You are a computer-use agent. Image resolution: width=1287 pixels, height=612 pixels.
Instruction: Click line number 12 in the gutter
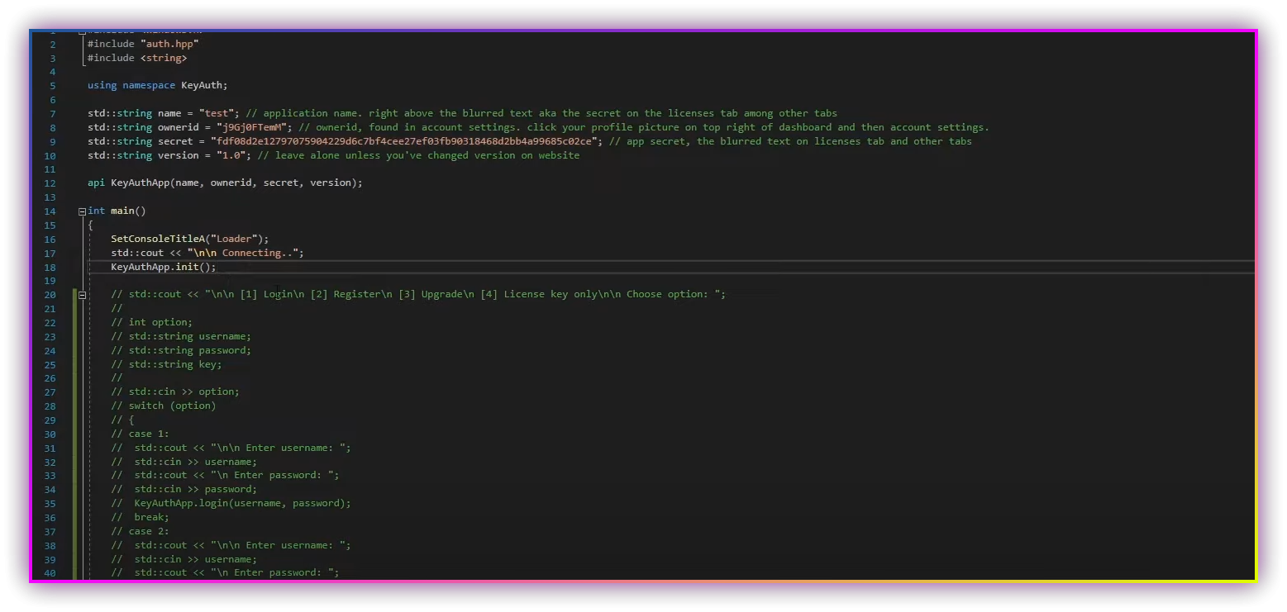point(51,183)
